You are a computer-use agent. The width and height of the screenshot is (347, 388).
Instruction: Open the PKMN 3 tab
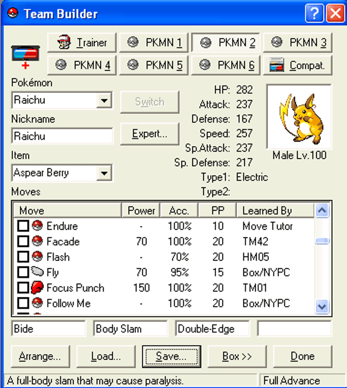coord(298,43)
